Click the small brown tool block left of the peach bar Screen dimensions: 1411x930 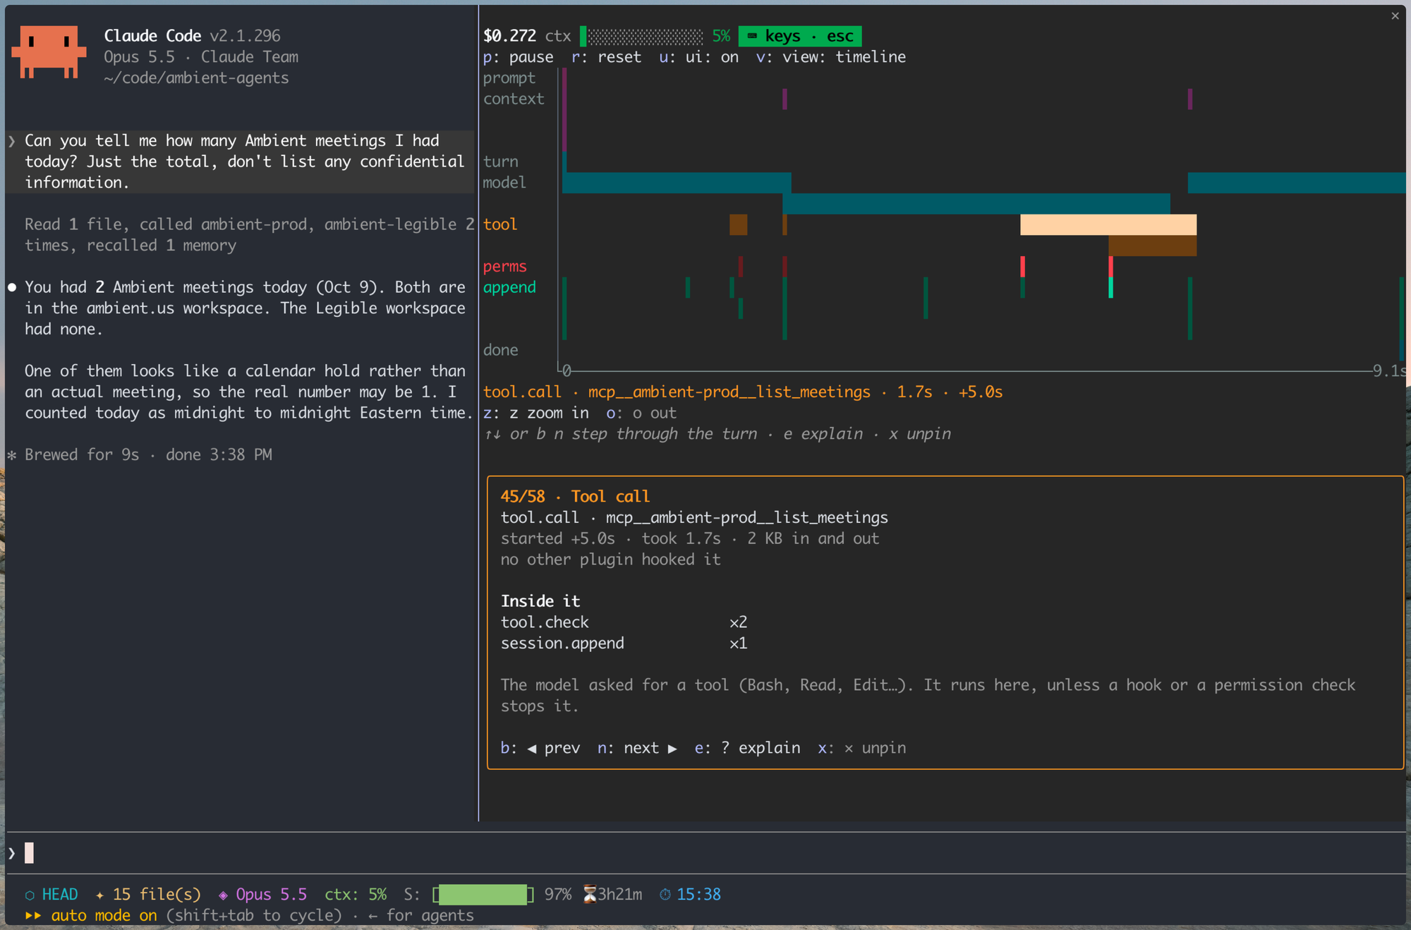point(738,224)
